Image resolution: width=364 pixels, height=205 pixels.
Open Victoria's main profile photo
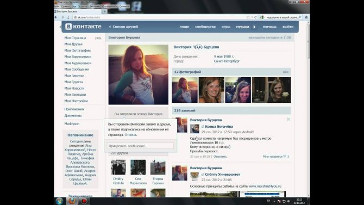point(139,74)
